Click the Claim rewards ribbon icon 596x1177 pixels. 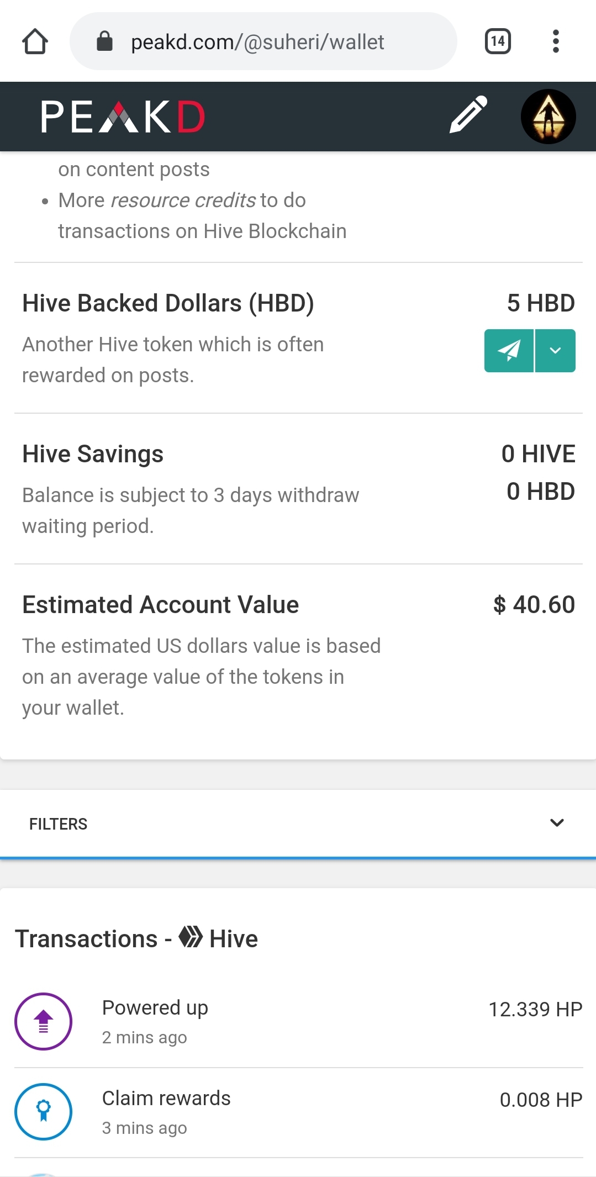point(43,1111)
